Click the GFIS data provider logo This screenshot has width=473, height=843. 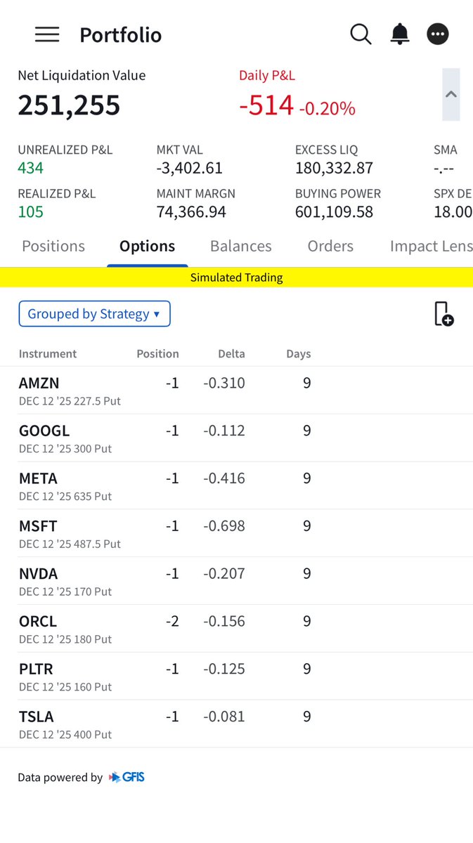click(x=127, y=777)
